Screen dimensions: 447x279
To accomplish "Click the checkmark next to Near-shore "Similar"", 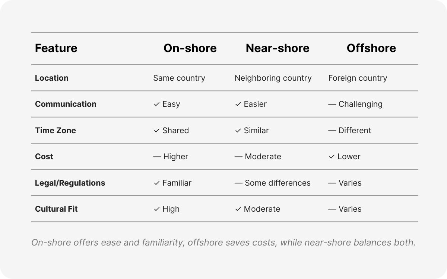I will 238,131.
